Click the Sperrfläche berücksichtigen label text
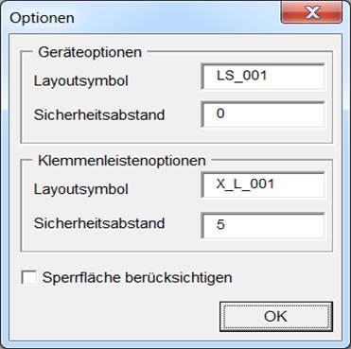The width and height of the screenshot is (351, 349). click(137, 278)
